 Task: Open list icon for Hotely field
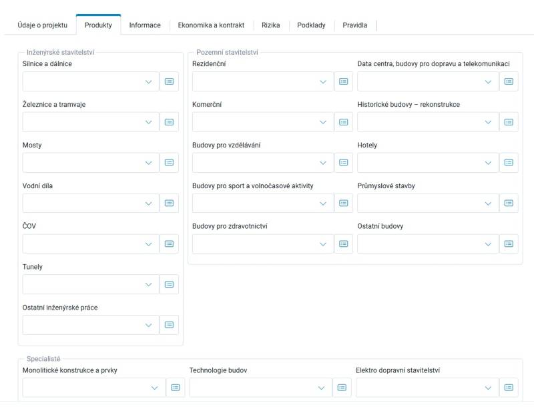coord(509,163)
